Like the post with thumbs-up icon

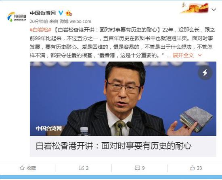(x=192, y=168)
